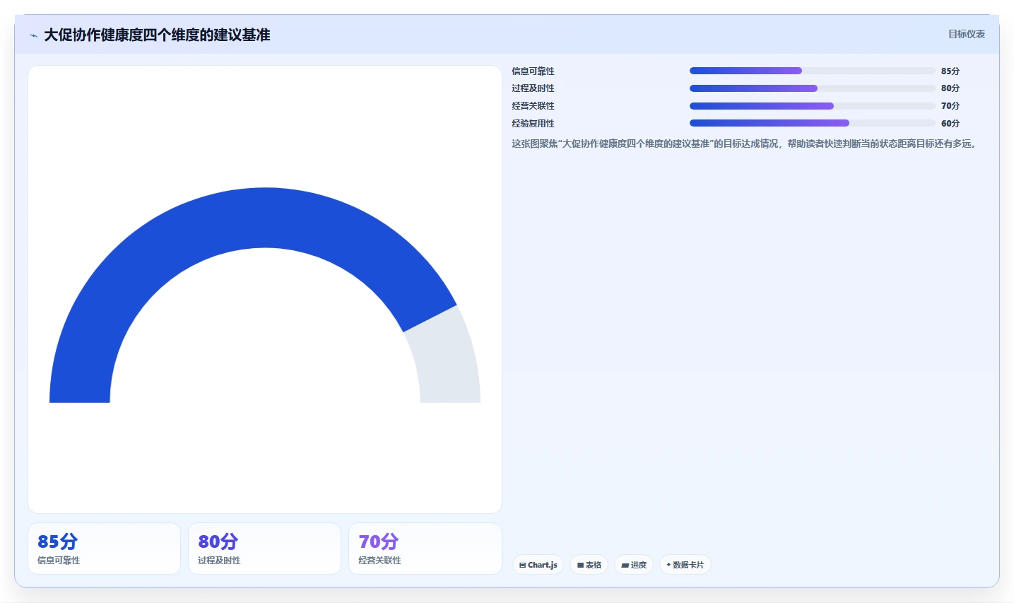Viewport: 1014px width, 603px height.
Task: Select the 信息可靠性 row label
Action: pos(533,71)
